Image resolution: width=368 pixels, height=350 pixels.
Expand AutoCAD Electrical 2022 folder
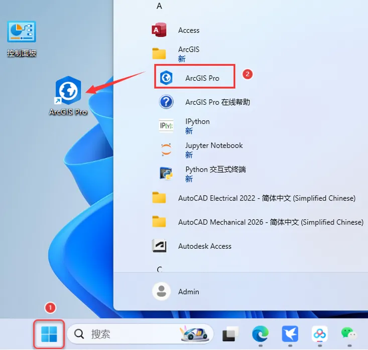pyautogui.click(x=254, y=198)
